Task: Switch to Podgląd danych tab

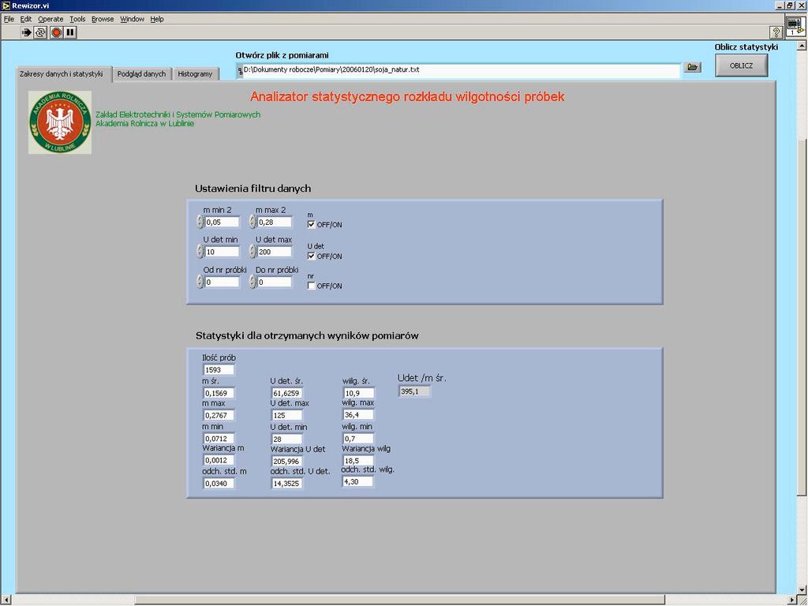Action: coord(141,73)
